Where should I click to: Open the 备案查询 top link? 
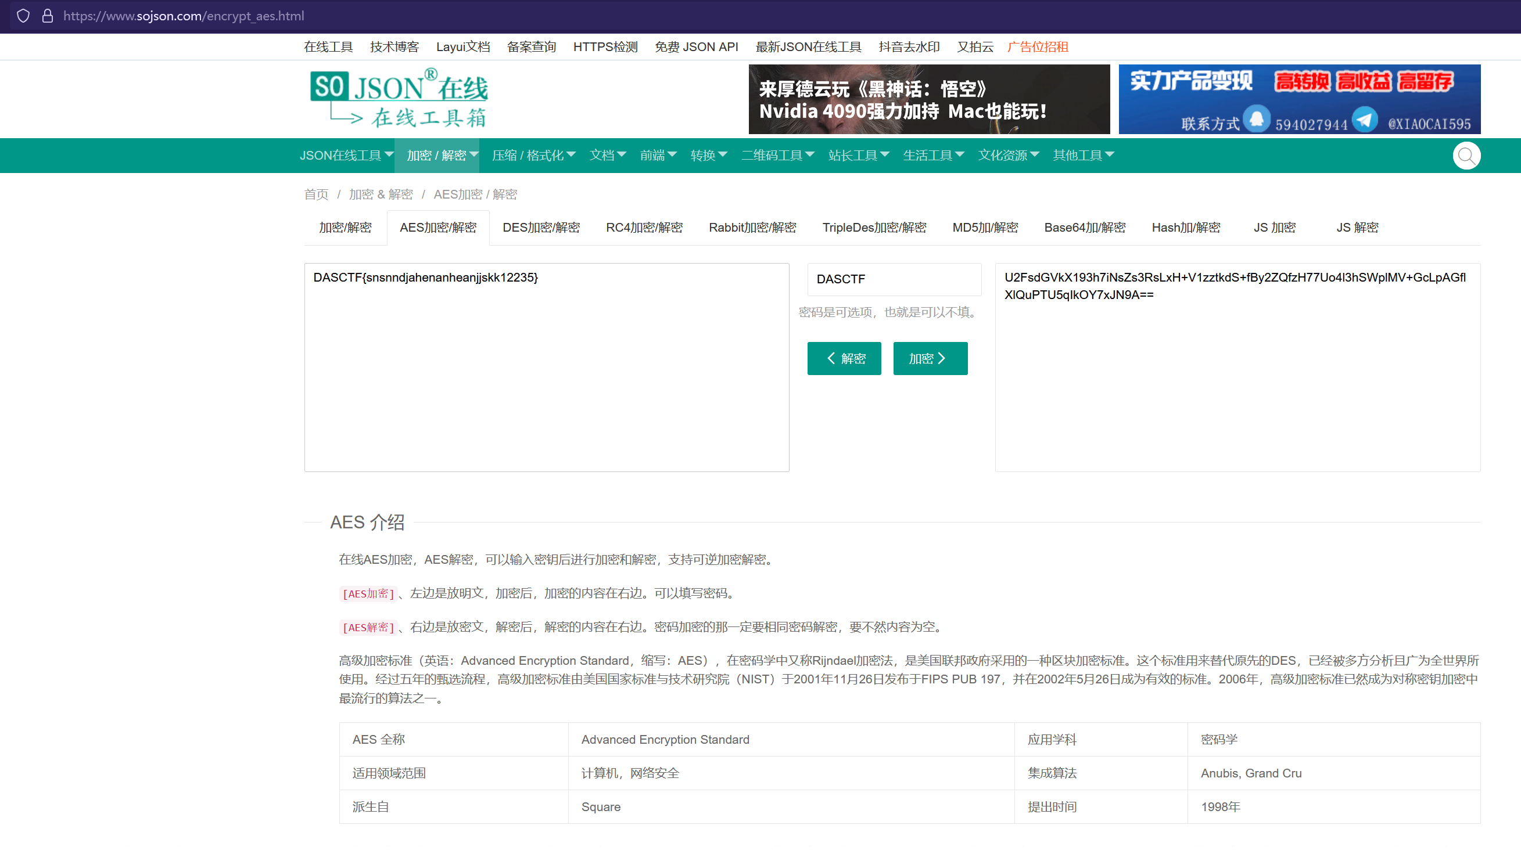pyautogui.click(x=532, y=47)
